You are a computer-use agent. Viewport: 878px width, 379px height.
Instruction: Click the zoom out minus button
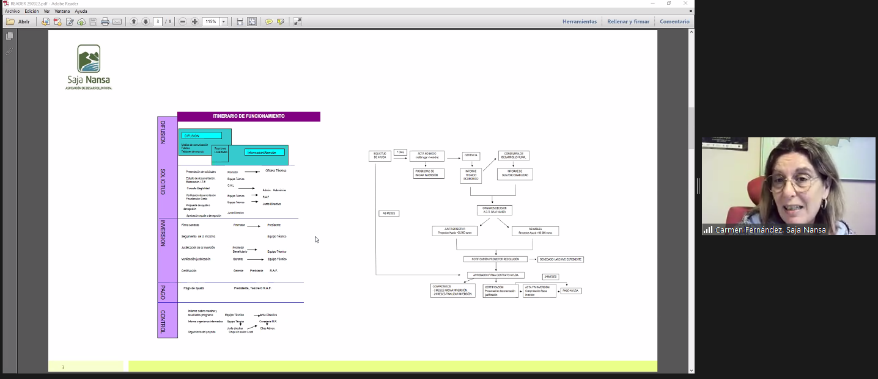coord(183,21)
